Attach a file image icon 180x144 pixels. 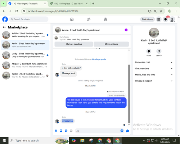(61, 131)
